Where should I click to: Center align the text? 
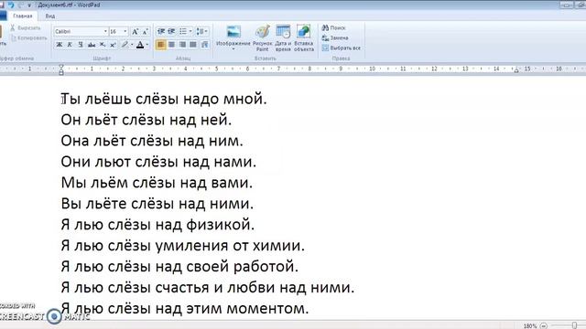pos(171,45)
